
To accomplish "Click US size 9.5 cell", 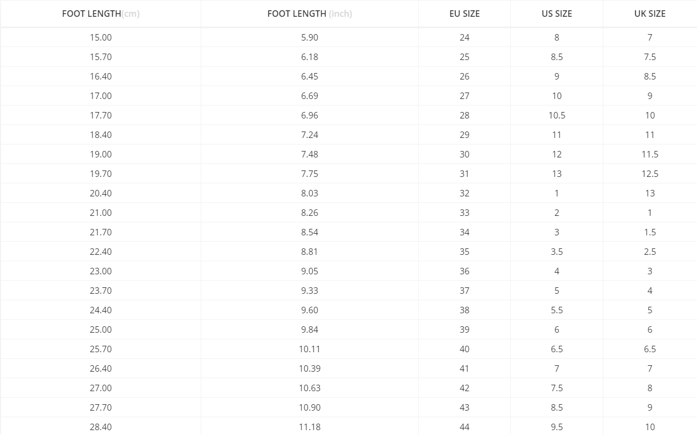I will click(557, 427).
